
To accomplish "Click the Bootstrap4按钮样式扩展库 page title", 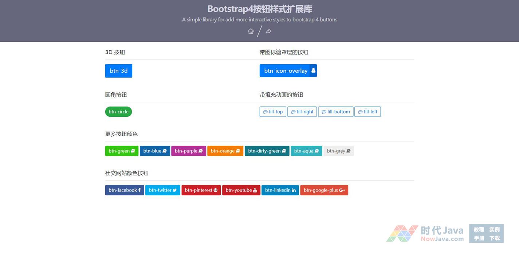I will [260, 9].
